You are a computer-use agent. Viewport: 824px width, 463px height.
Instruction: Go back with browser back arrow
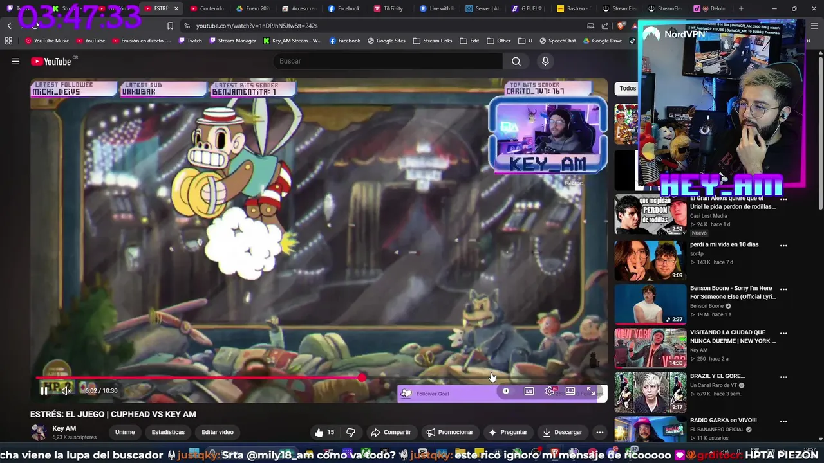tap(9, 26)
